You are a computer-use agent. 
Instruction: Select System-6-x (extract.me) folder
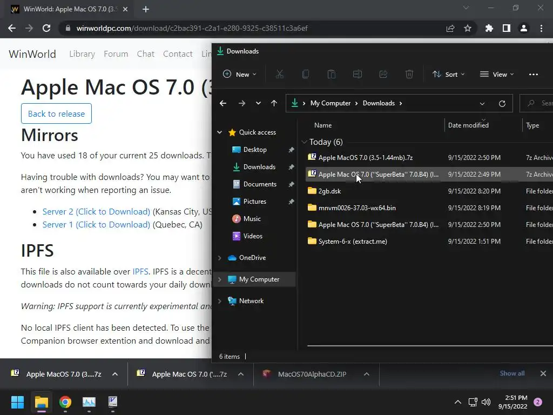353,242
